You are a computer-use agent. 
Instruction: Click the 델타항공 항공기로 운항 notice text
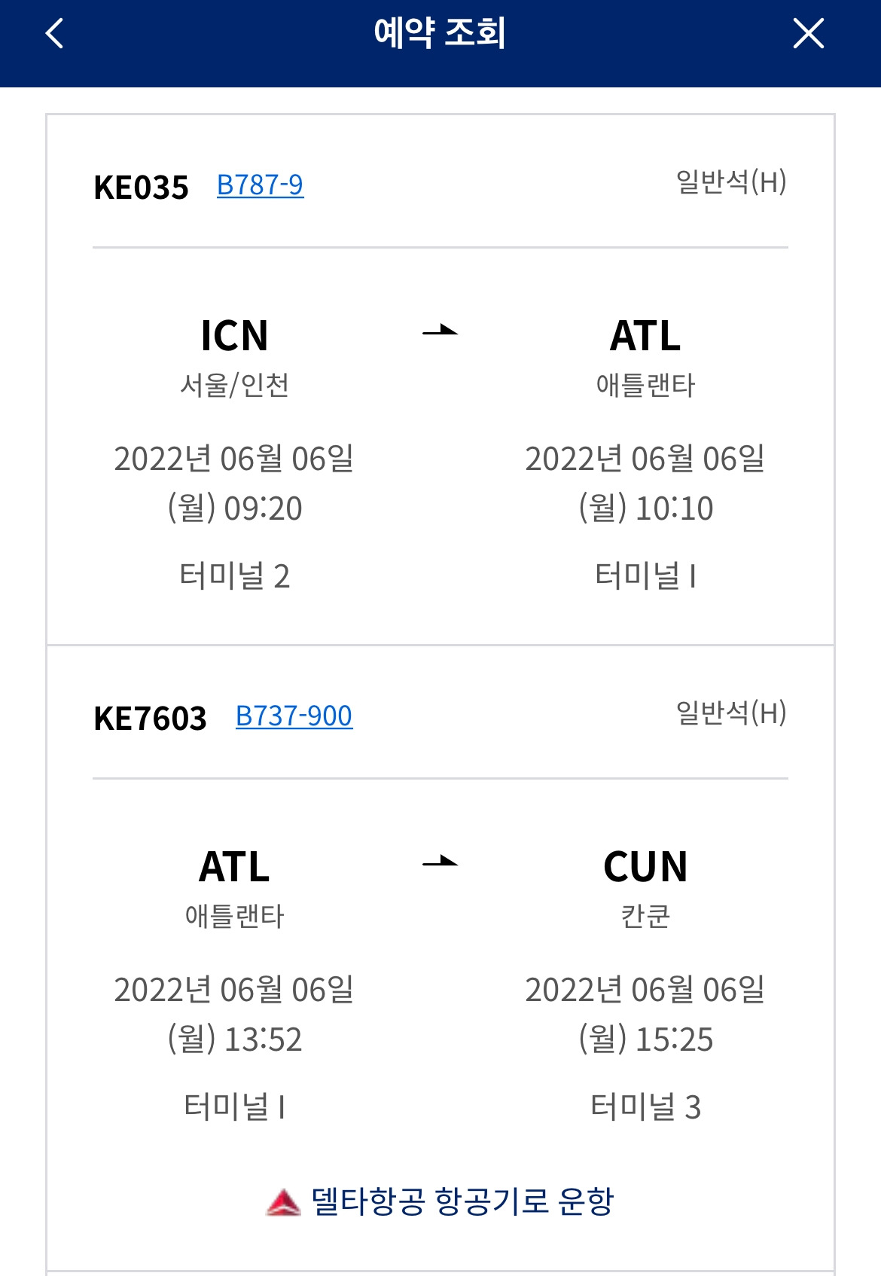(x=462, y=1202)
